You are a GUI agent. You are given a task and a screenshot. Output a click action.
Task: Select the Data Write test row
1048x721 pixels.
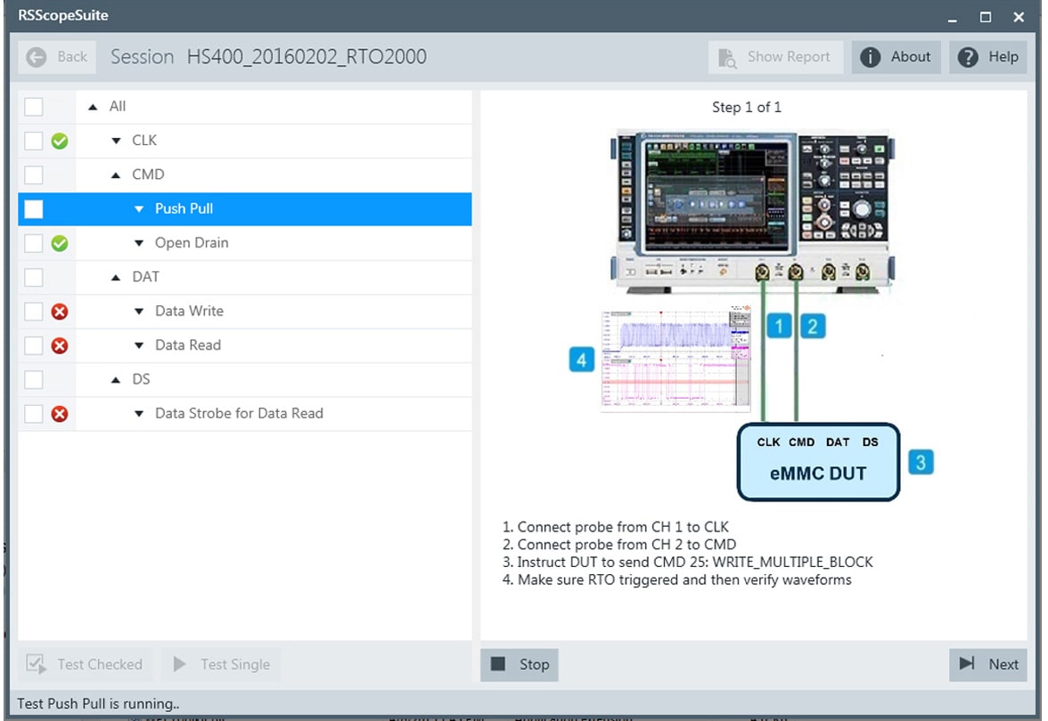(x=244, y=312)
